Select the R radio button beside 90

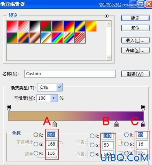coord(126,135)
